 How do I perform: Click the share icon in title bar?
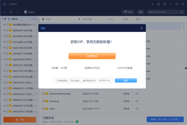(152, 4)
